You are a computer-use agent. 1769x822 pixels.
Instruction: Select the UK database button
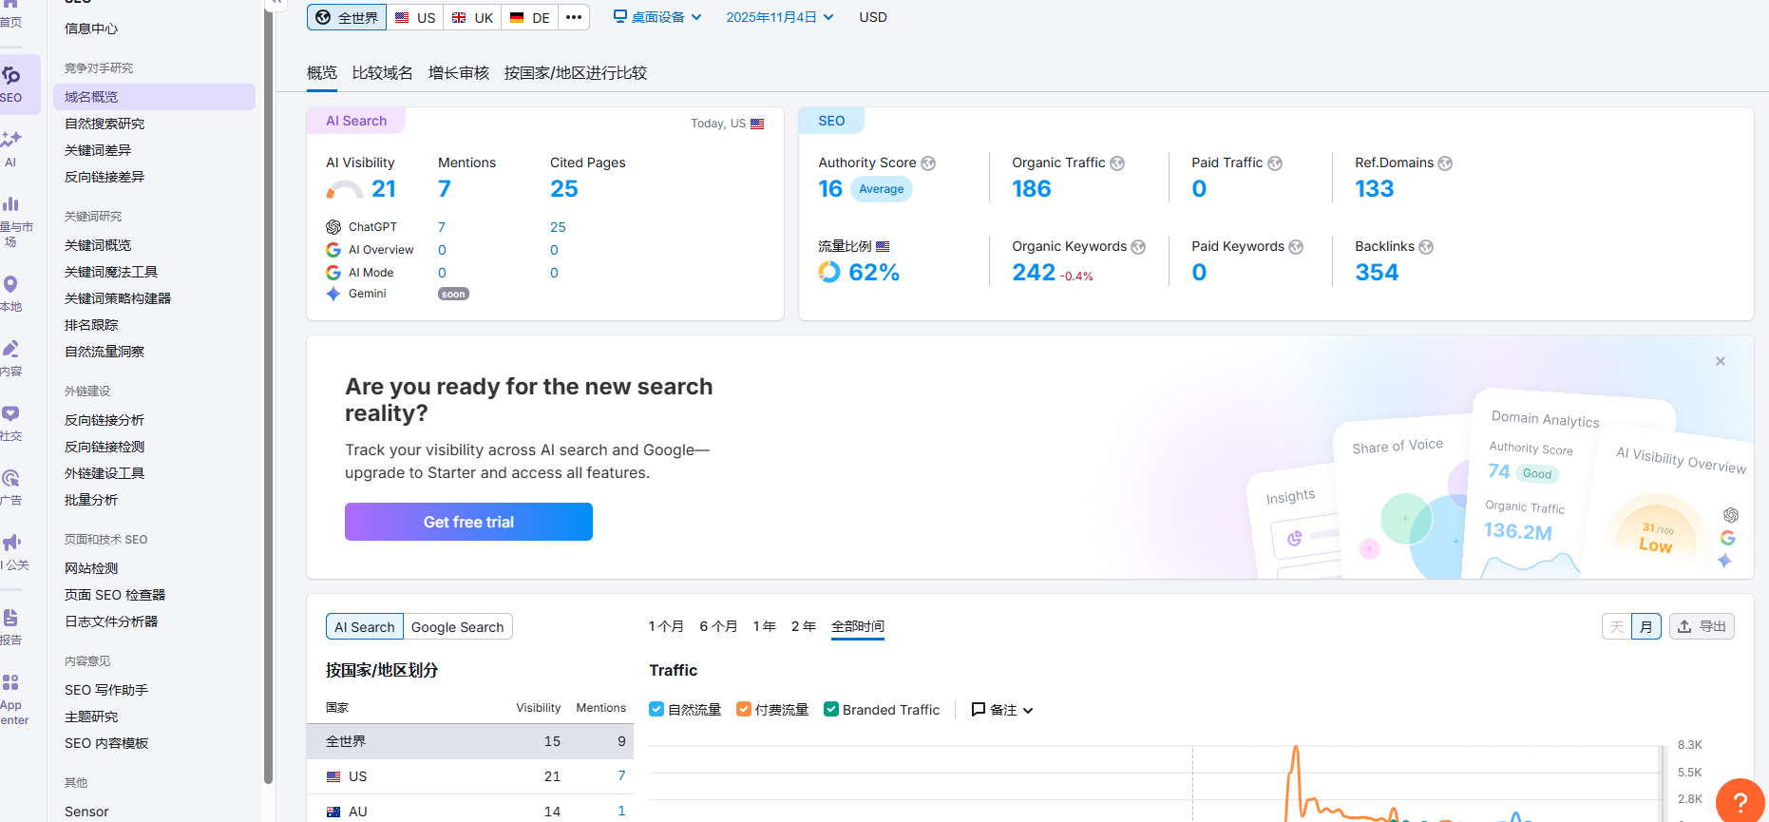point(472,17)
